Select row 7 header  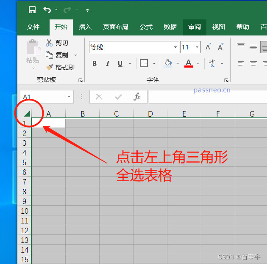(x=24, y=182)
